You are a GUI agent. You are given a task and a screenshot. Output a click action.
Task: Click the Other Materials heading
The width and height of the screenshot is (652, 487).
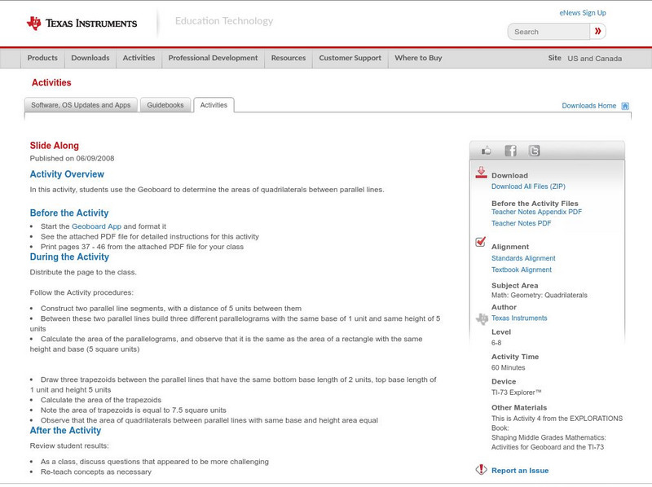coord(519,408)
